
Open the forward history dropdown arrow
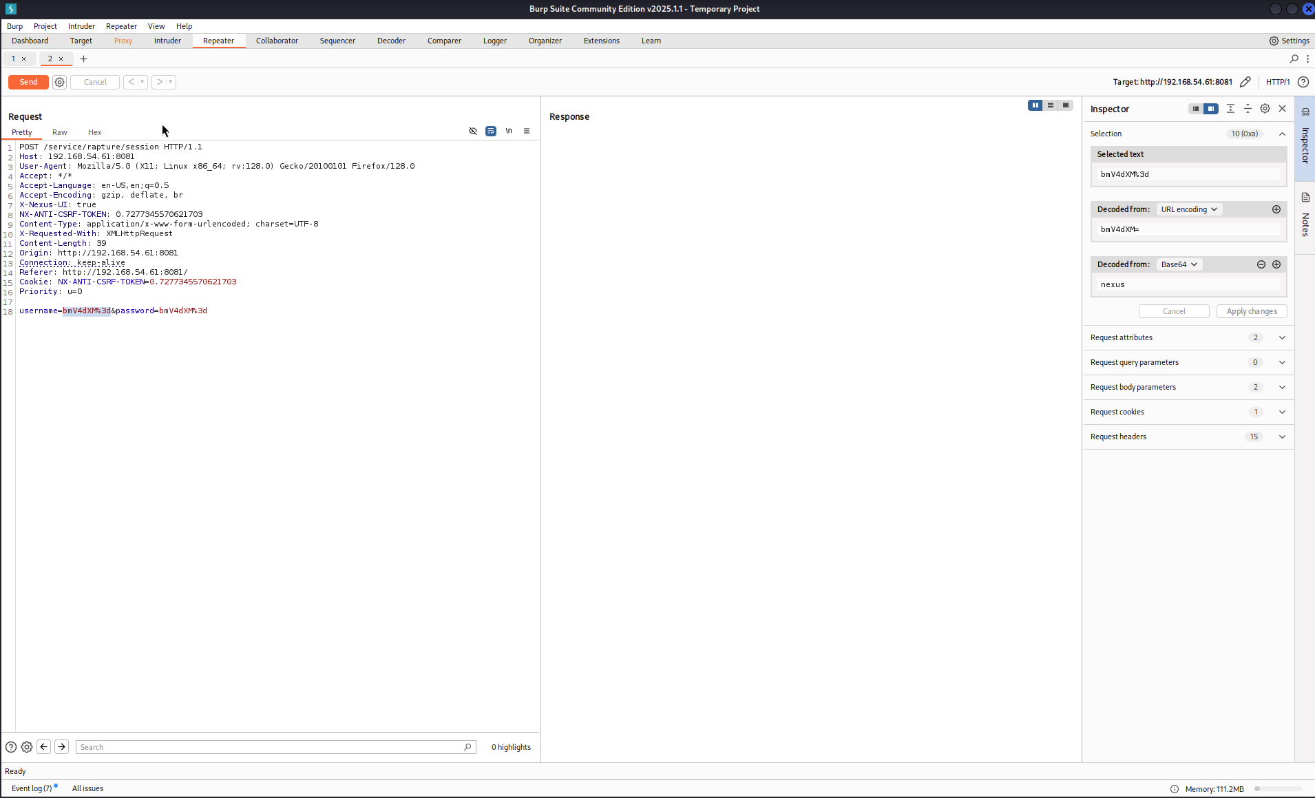coord(171,82)
